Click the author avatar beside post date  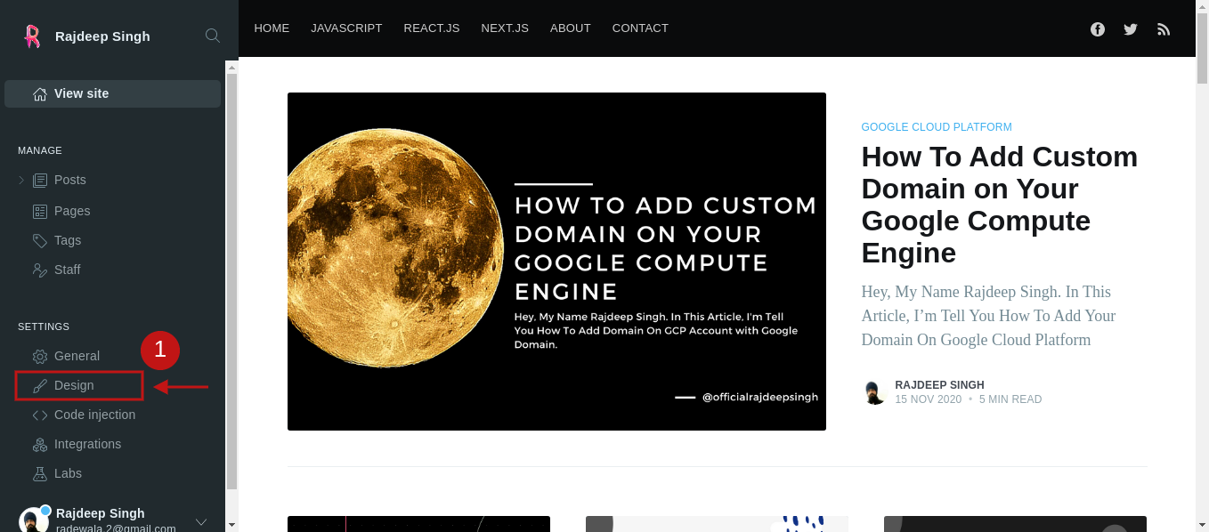coord(875,392)
